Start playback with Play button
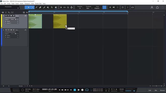166x93 pixels. tap(79, 90)
